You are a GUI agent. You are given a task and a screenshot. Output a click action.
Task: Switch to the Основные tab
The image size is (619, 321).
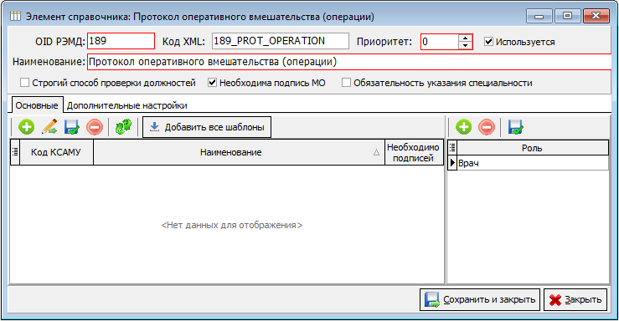(37, 105)
